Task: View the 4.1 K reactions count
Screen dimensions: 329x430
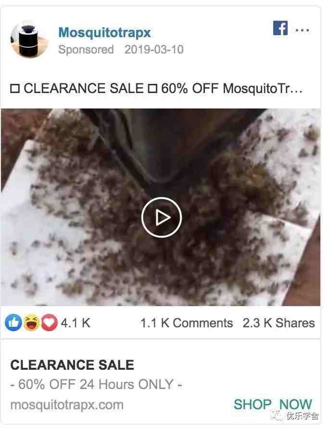Action: [x=75, y=323]
